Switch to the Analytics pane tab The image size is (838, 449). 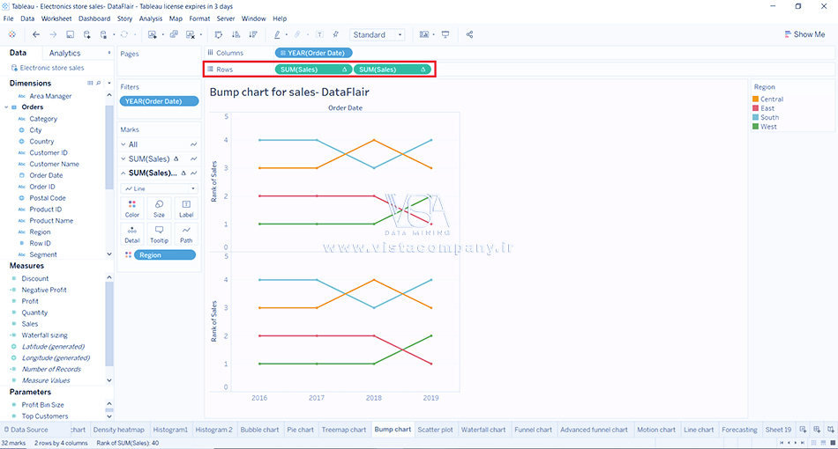pos(64,54)
